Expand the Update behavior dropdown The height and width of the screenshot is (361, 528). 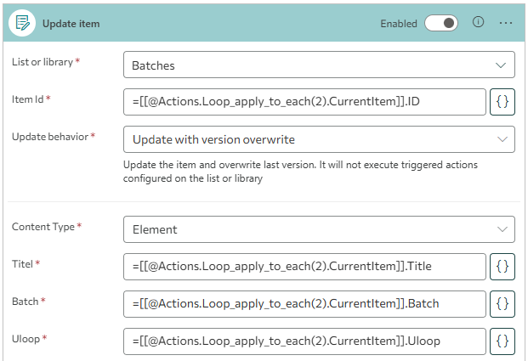318,139
